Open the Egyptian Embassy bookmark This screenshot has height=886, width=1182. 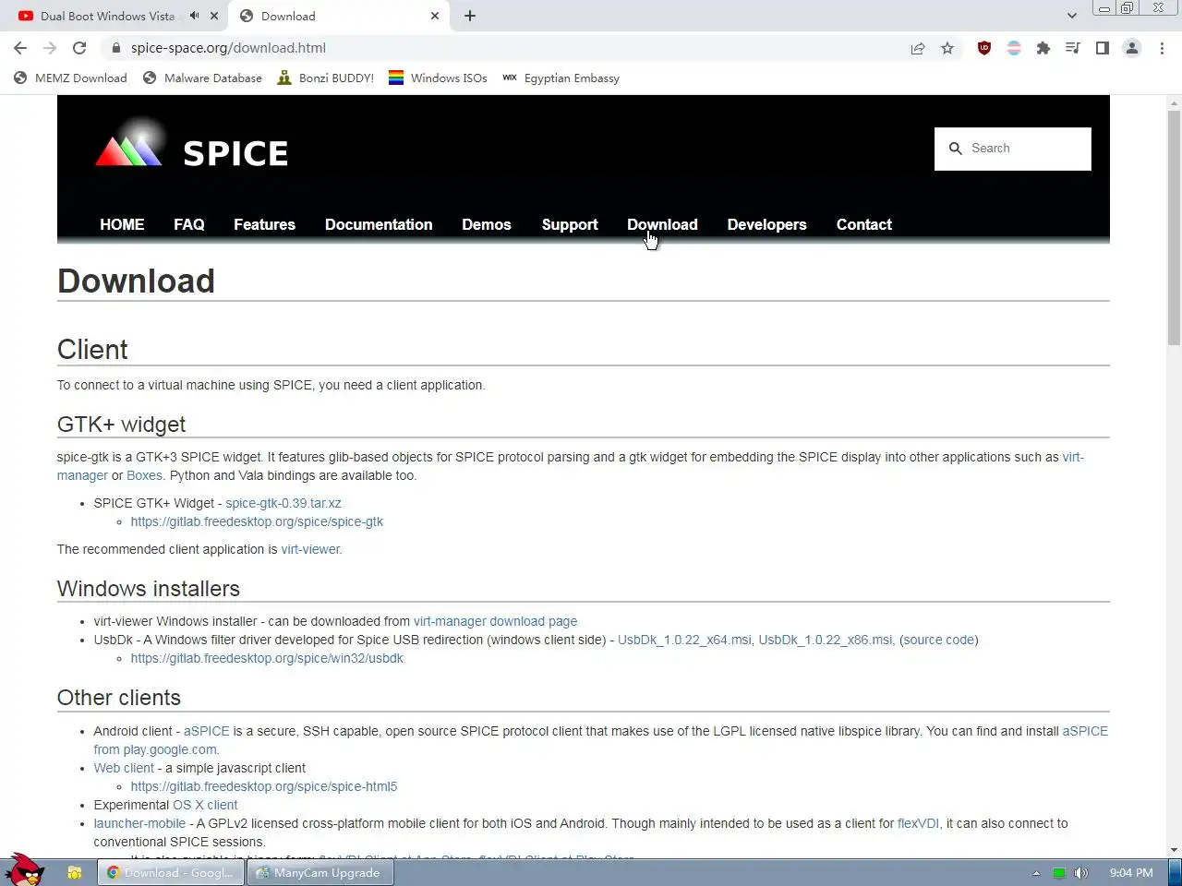click(x=561, y=78)
